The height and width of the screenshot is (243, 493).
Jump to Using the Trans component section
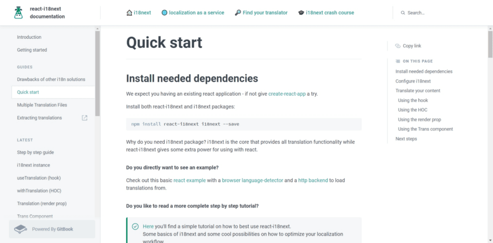pos(425,129)
